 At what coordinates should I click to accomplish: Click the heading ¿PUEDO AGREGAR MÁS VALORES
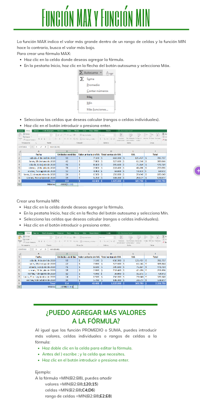point(95,312)
